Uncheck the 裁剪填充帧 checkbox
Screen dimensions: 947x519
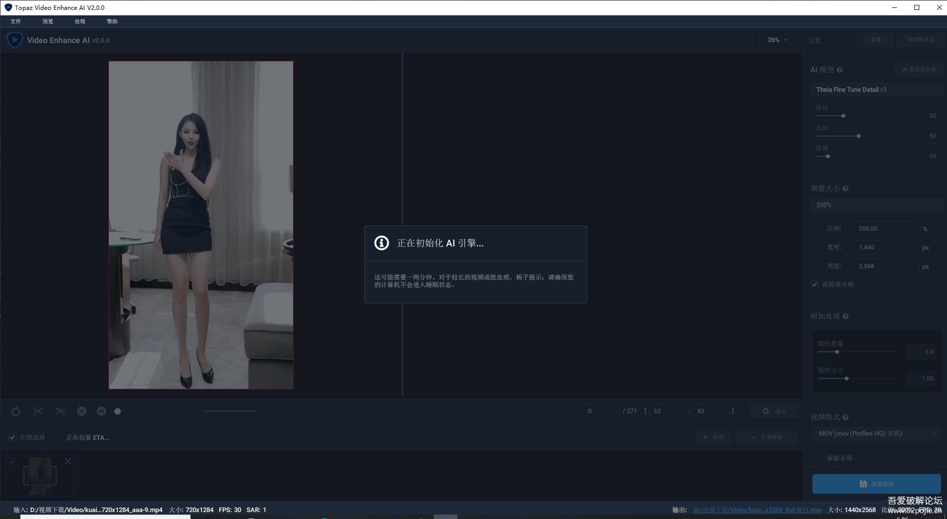tap(814, 284)
